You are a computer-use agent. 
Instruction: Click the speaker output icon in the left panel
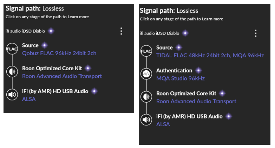12,95
